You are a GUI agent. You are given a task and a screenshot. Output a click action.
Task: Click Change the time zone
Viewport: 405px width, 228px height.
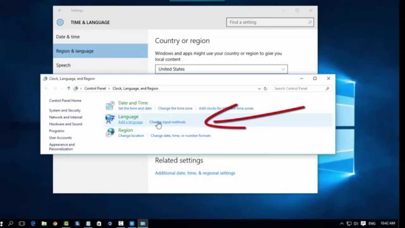[x=175, y=108]
